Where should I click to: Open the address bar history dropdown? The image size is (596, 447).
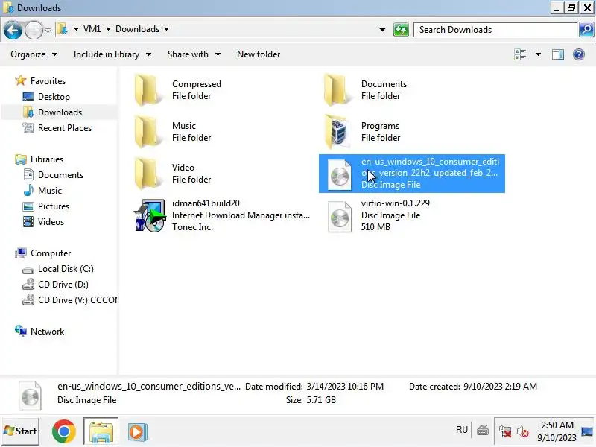(382, 30)
